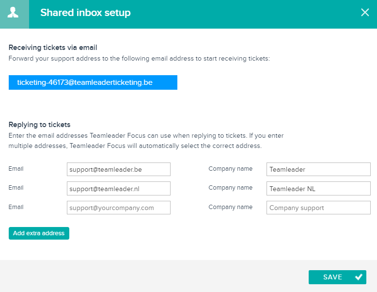Focus the support@teamleader.be email field
The height and width of the screenshot is (292, 377).
(x=119, y=169)
